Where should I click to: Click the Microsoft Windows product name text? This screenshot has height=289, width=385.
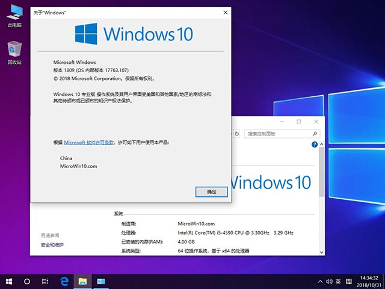click(x=75, y=63)
